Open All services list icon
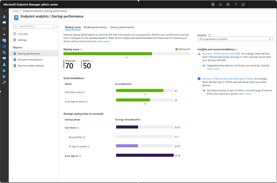 click(x=4, y=29)
